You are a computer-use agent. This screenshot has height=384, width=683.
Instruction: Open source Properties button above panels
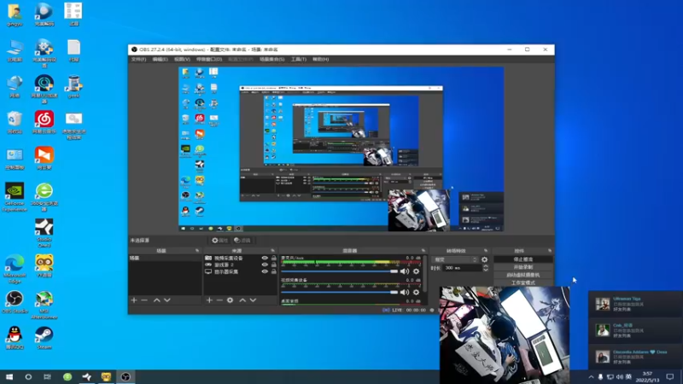tap(220, 241)
